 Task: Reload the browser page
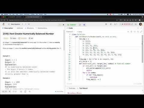[x=4, y=20]
